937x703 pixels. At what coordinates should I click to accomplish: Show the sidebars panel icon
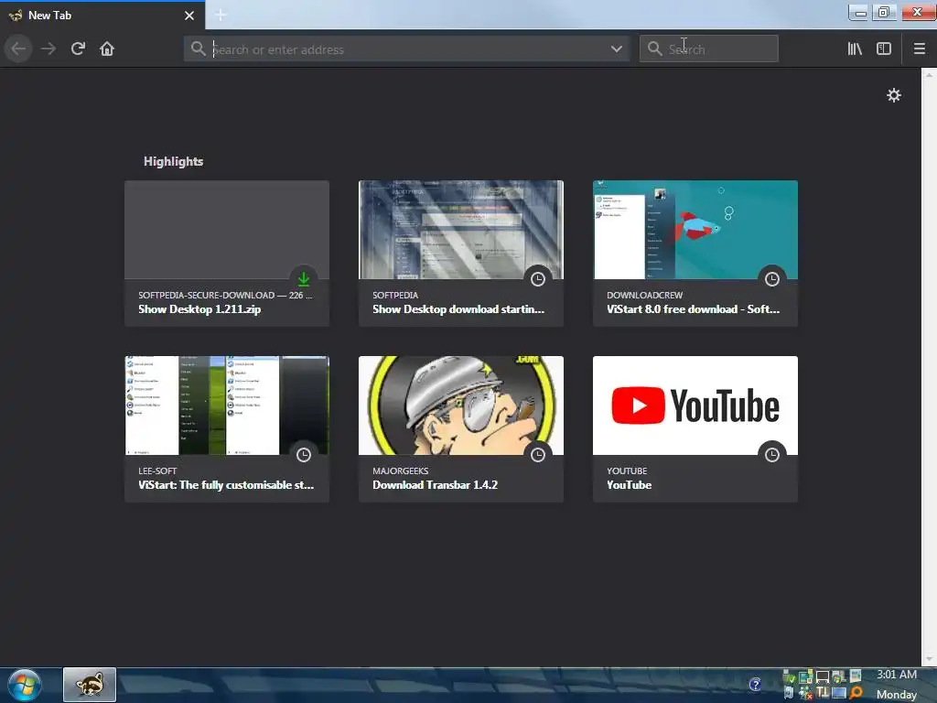coord(884,49)
